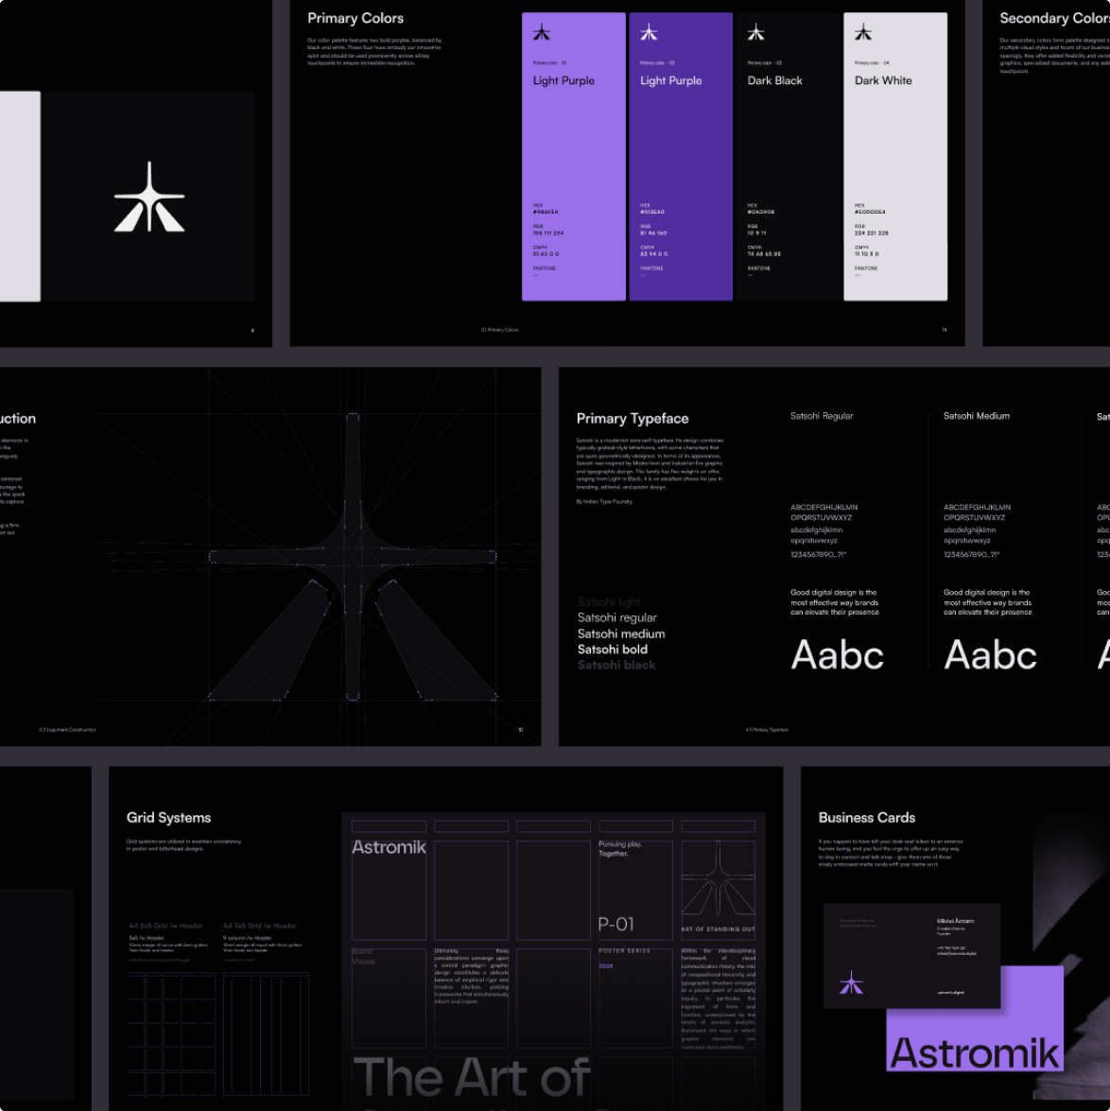This screenshot has width=1110, height=1111.
Task: Click the Secondary Colors heading
Action: [x=1055, y=18]
